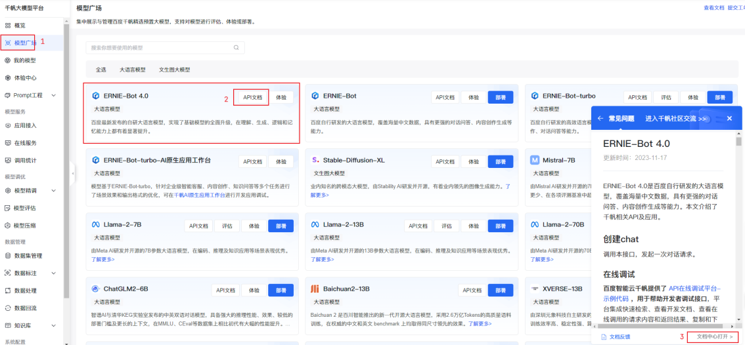Screen dimensions: 745x345
Task: Click 文档反馈 in help panel footer
Action: 616,336
